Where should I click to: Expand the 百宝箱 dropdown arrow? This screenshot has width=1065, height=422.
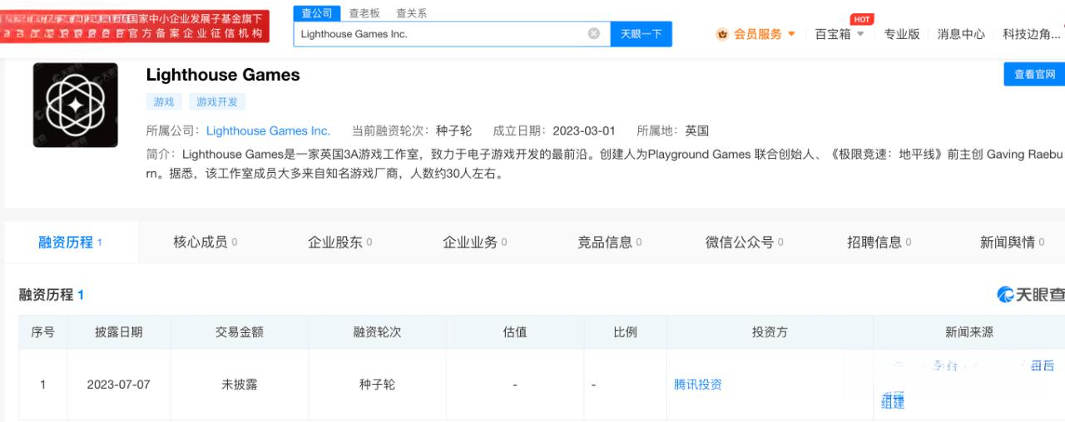click(860, 34)
